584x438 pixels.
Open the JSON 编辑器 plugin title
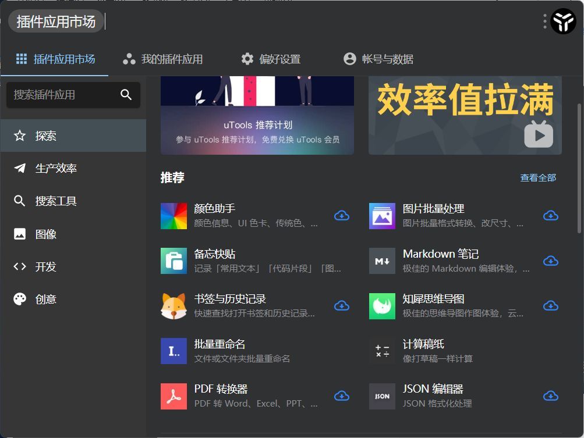(x=433, y=389)
